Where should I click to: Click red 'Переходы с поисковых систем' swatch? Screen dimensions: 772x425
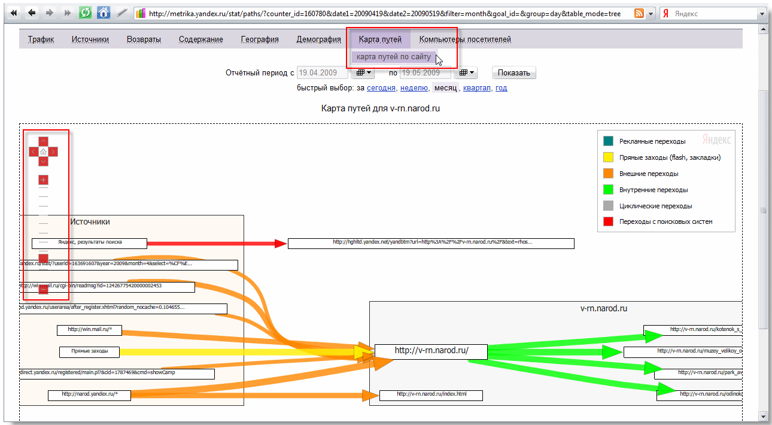point(608,221)
